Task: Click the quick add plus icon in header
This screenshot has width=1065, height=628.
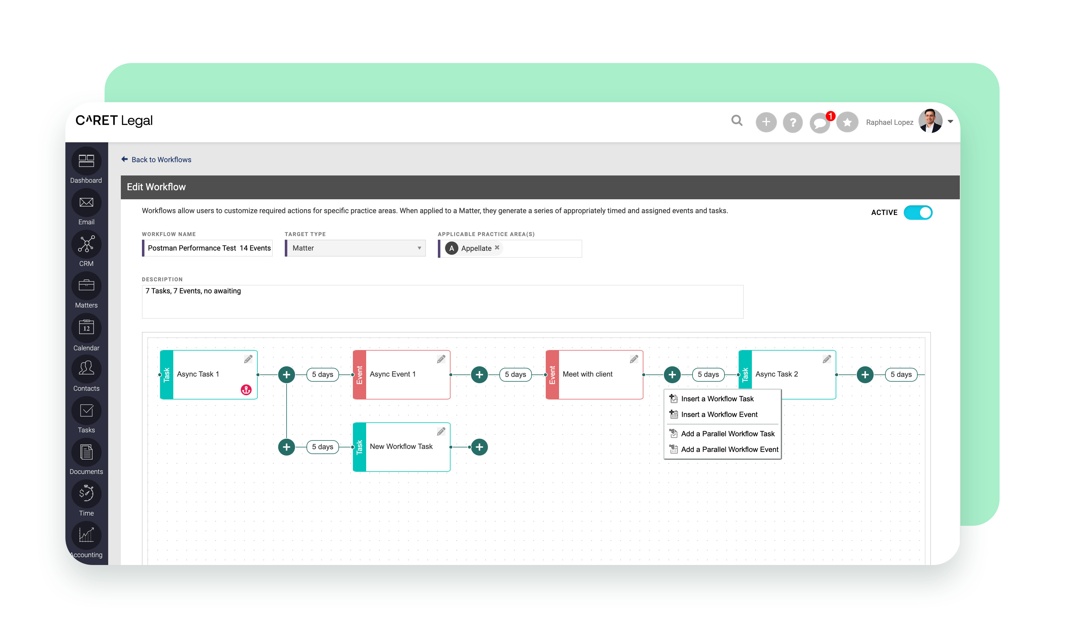Action: click(x=766, y=122)
